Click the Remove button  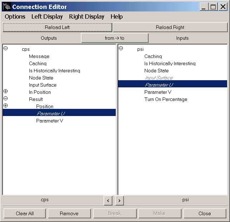[69, 213]
